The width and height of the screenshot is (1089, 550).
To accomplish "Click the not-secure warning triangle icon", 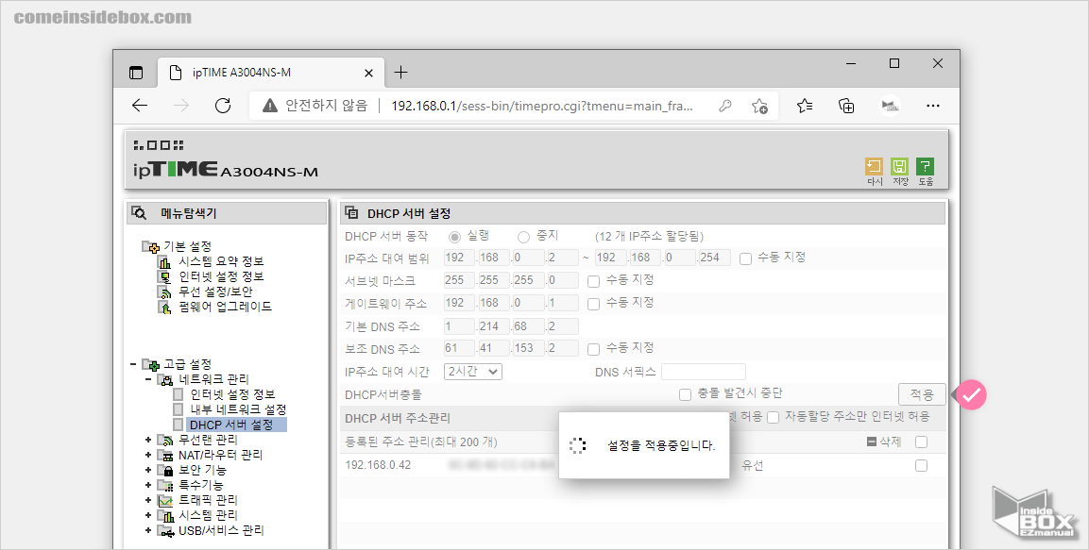I will point(269,106).
